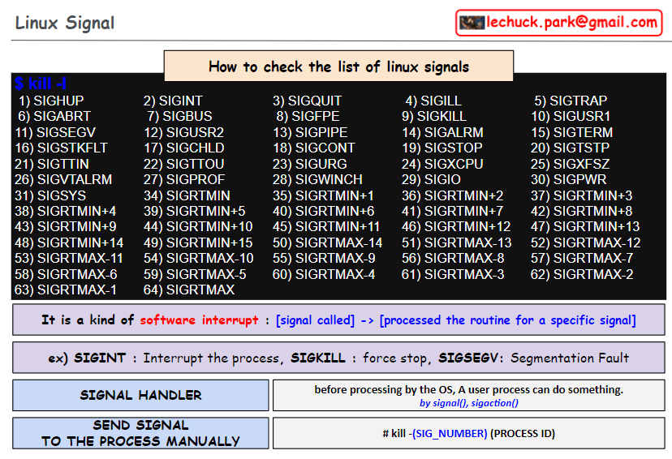Click the "$ kill -l" command text

click(41, 84)
